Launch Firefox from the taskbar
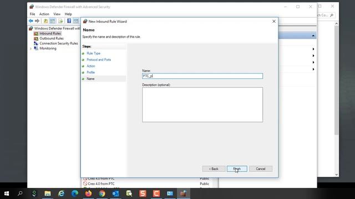The height and width of the screenshot is (199, 355). pyautogui.click(x=88, y=193)
